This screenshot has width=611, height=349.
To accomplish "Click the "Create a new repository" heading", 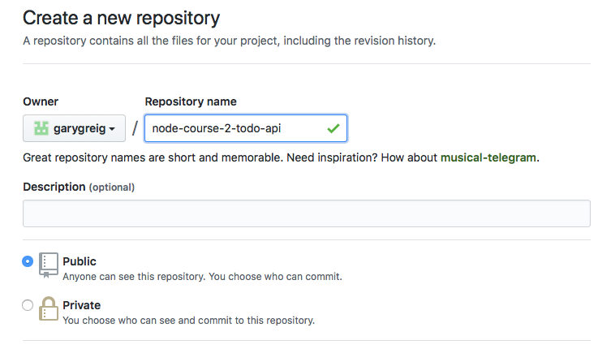I will click(122, 17).
